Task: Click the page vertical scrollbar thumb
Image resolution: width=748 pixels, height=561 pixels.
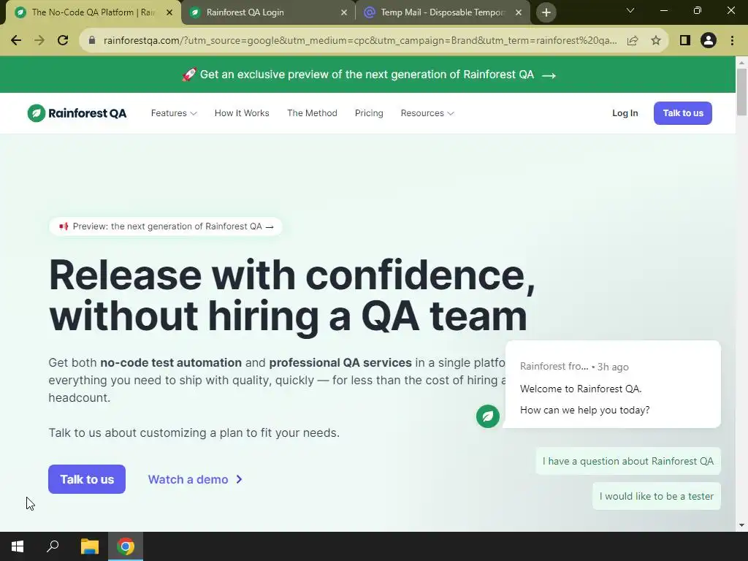Action: click(741, 91)
